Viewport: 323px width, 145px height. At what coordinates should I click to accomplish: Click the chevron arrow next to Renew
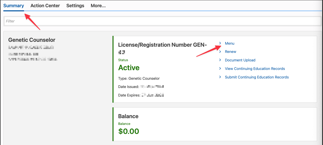[x=220, y=52]
